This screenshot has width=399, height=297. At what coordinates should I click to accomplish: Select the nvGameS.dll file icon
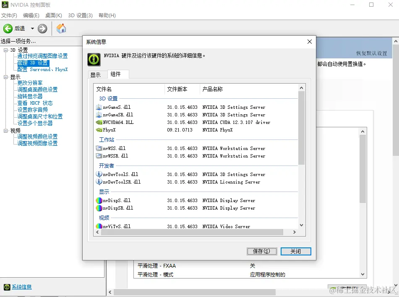[x=99, y=107]
